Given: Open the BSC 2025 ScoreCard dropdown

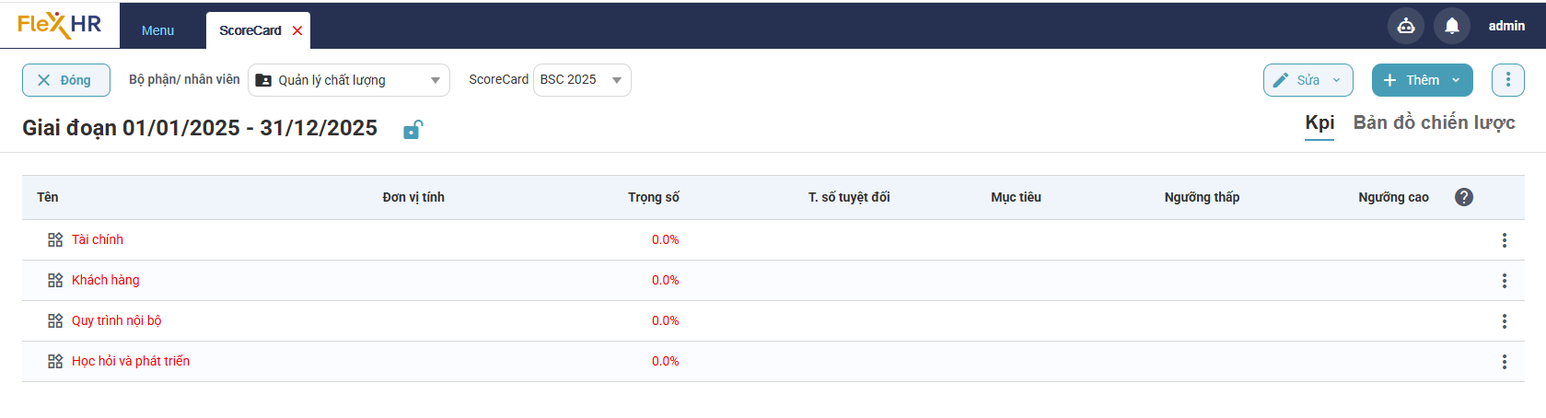Looking at the screenshot, I should pos(616,80).
